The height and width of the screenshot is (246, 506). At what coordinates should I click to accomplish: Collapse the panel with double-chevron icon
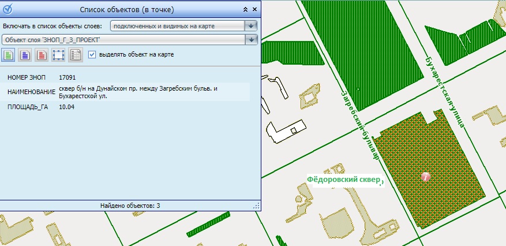tap(245, 10)
